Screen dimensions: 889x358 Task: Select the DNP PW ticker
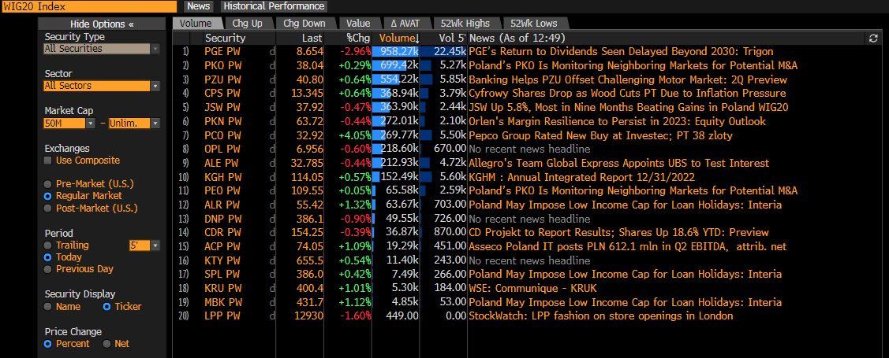pos(222,218)
